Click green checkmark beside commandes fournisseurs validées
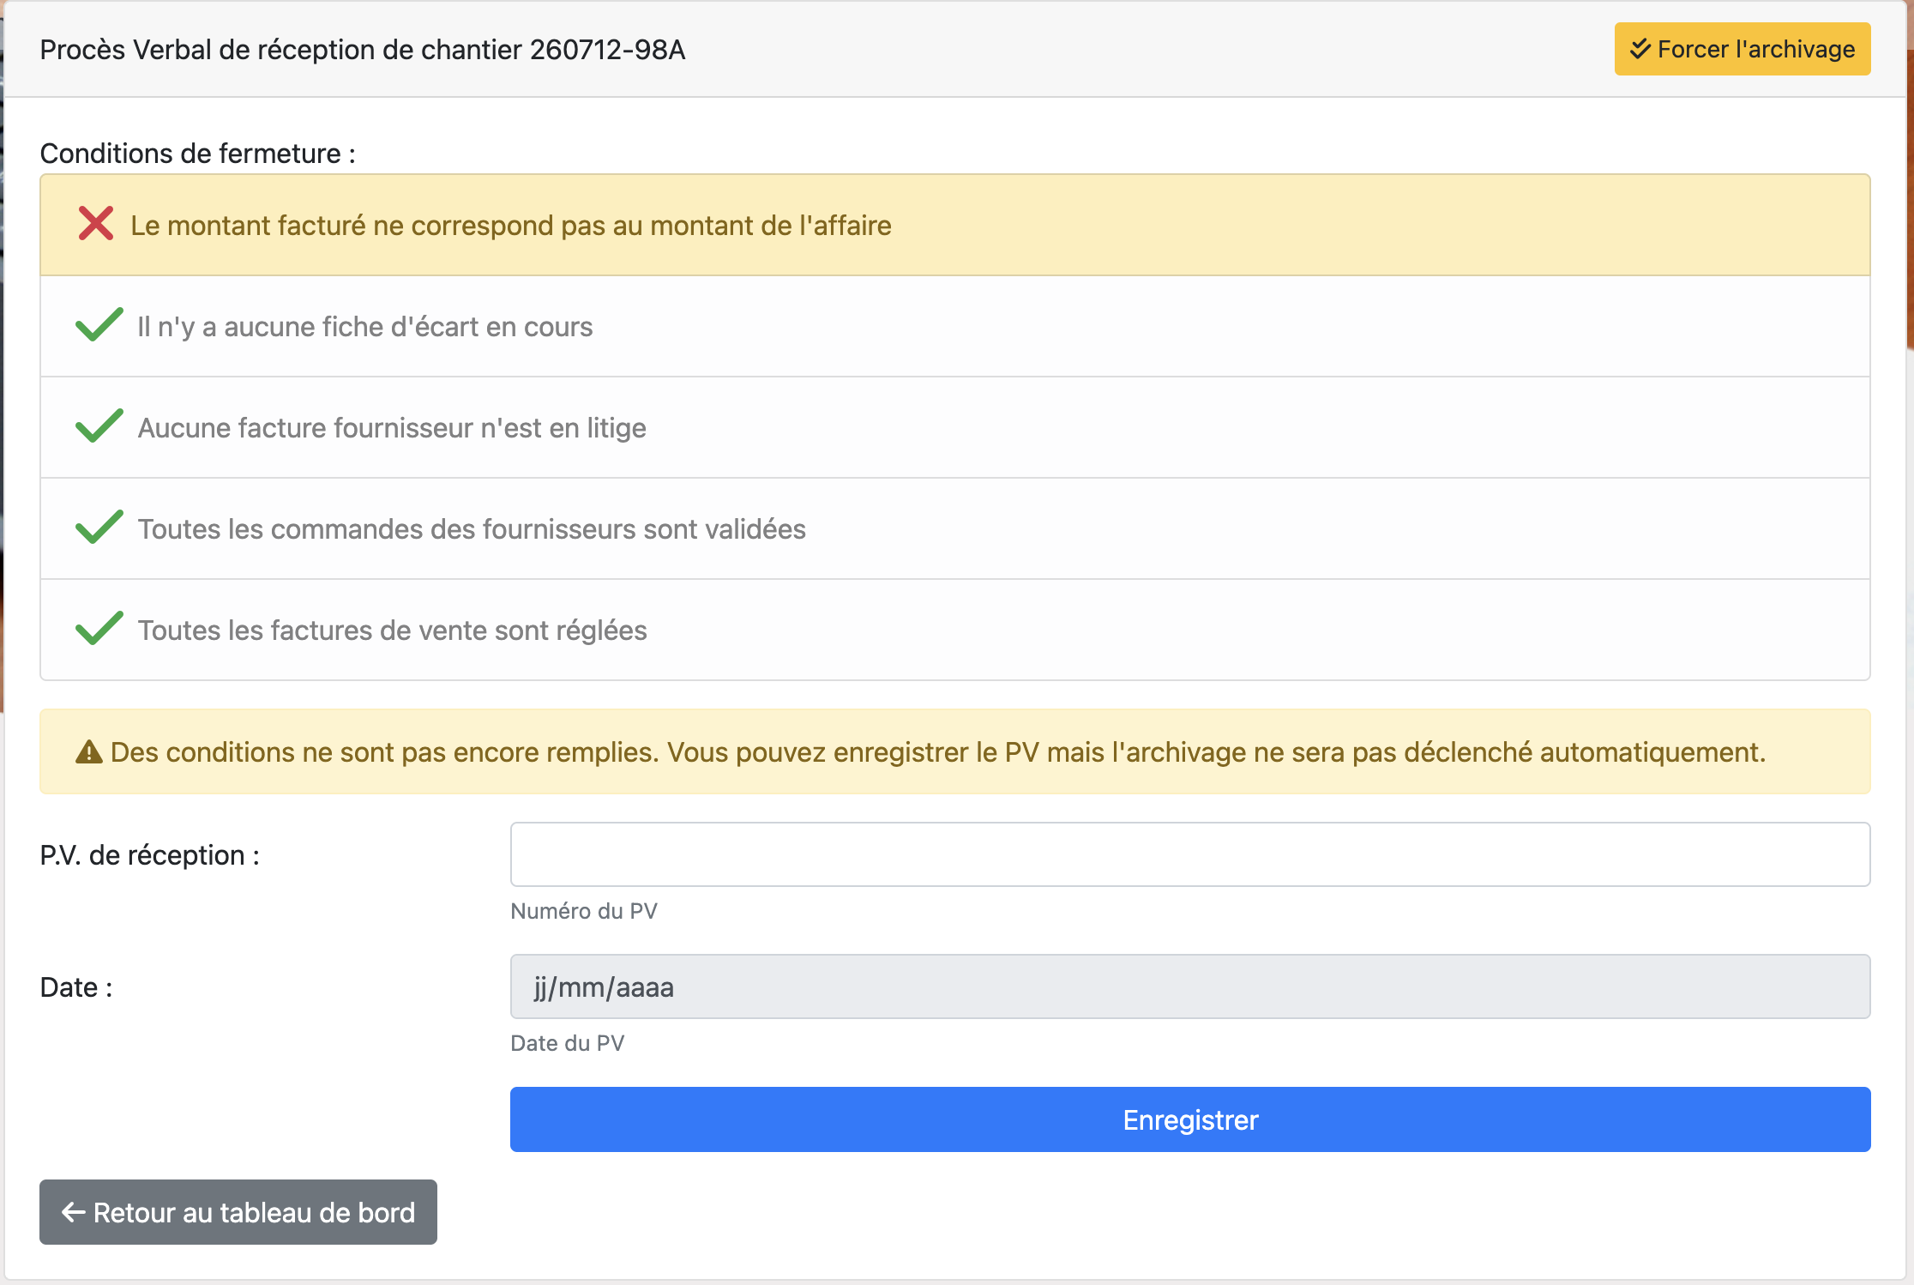 [x=99, y=528]
